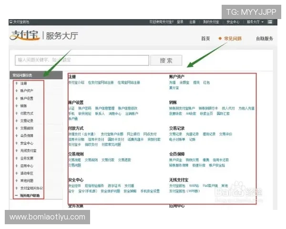Click 登录 in the top bar
Screen dimensions: 286x229
click(180, 22)
